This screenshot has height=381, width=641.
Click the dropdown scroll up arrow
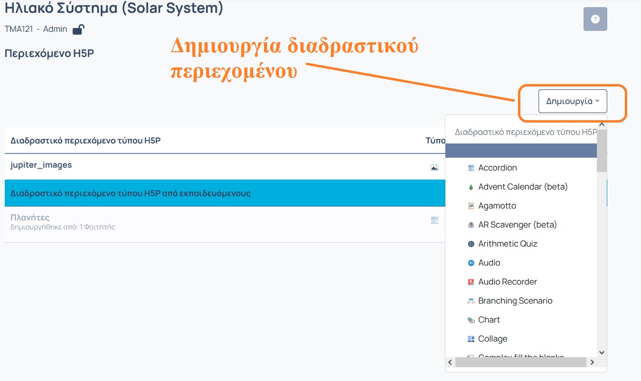602,124
